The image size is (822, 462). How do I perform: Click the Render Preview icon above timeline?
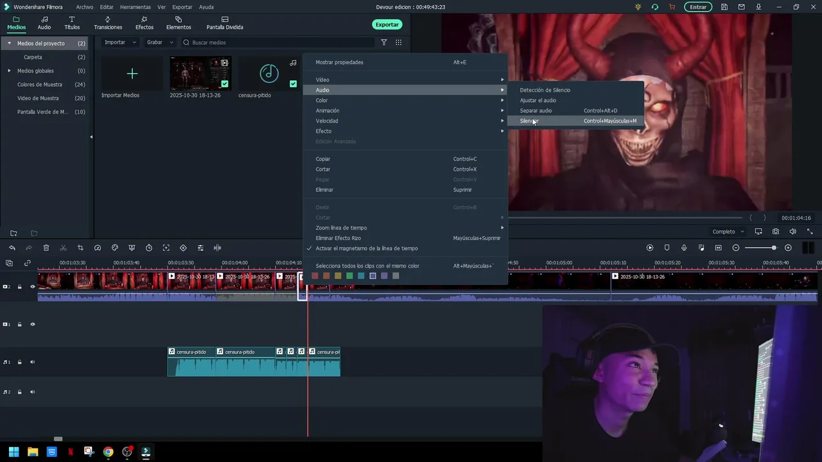click(650, 248)
